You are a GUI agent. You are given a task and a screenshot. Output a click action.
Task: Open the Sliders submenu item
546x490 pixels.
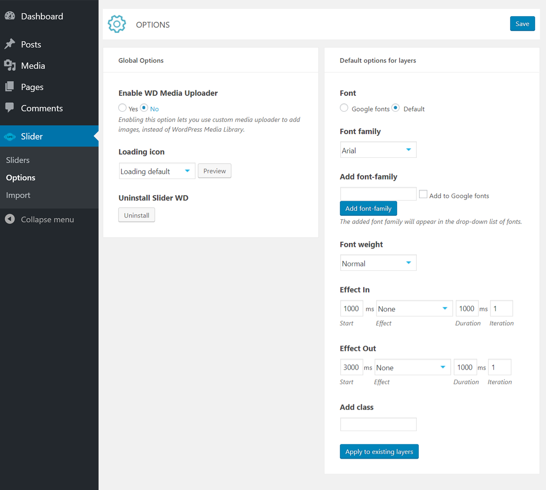[x=18, y=160]
